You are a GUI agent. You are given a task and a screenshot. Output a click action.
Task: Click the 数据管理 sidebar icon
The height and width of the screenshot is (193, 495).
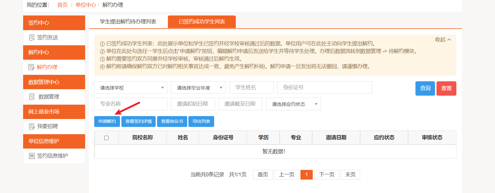pyautogui.click(x=32, y=97)
